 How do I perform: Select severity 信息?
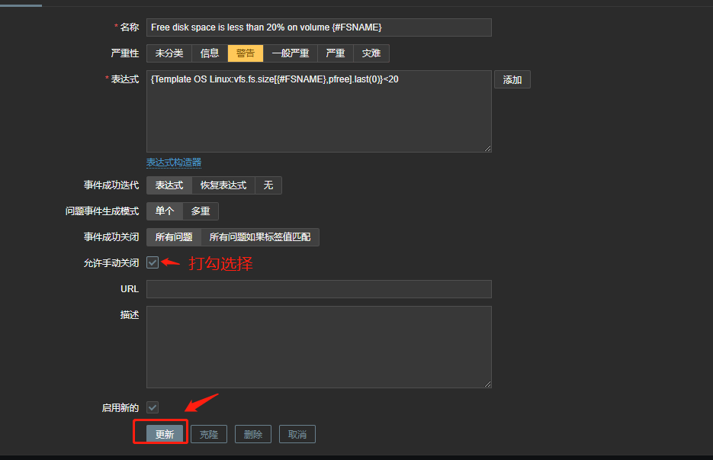pyautogui.click(x=210, y=53)
